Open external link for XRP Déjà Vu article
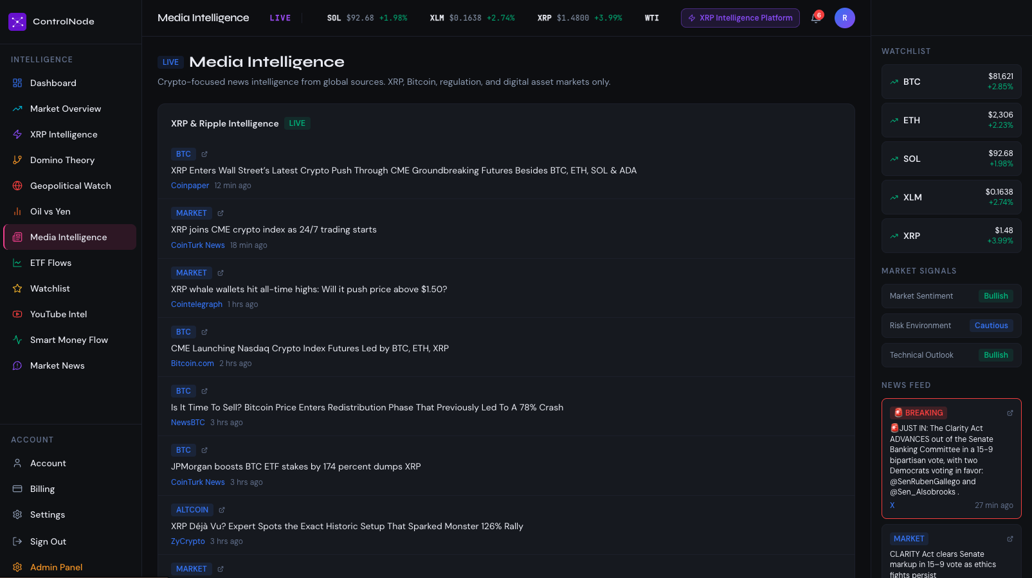Screen dimensions: 1032x578 click(x=222, y=510)
